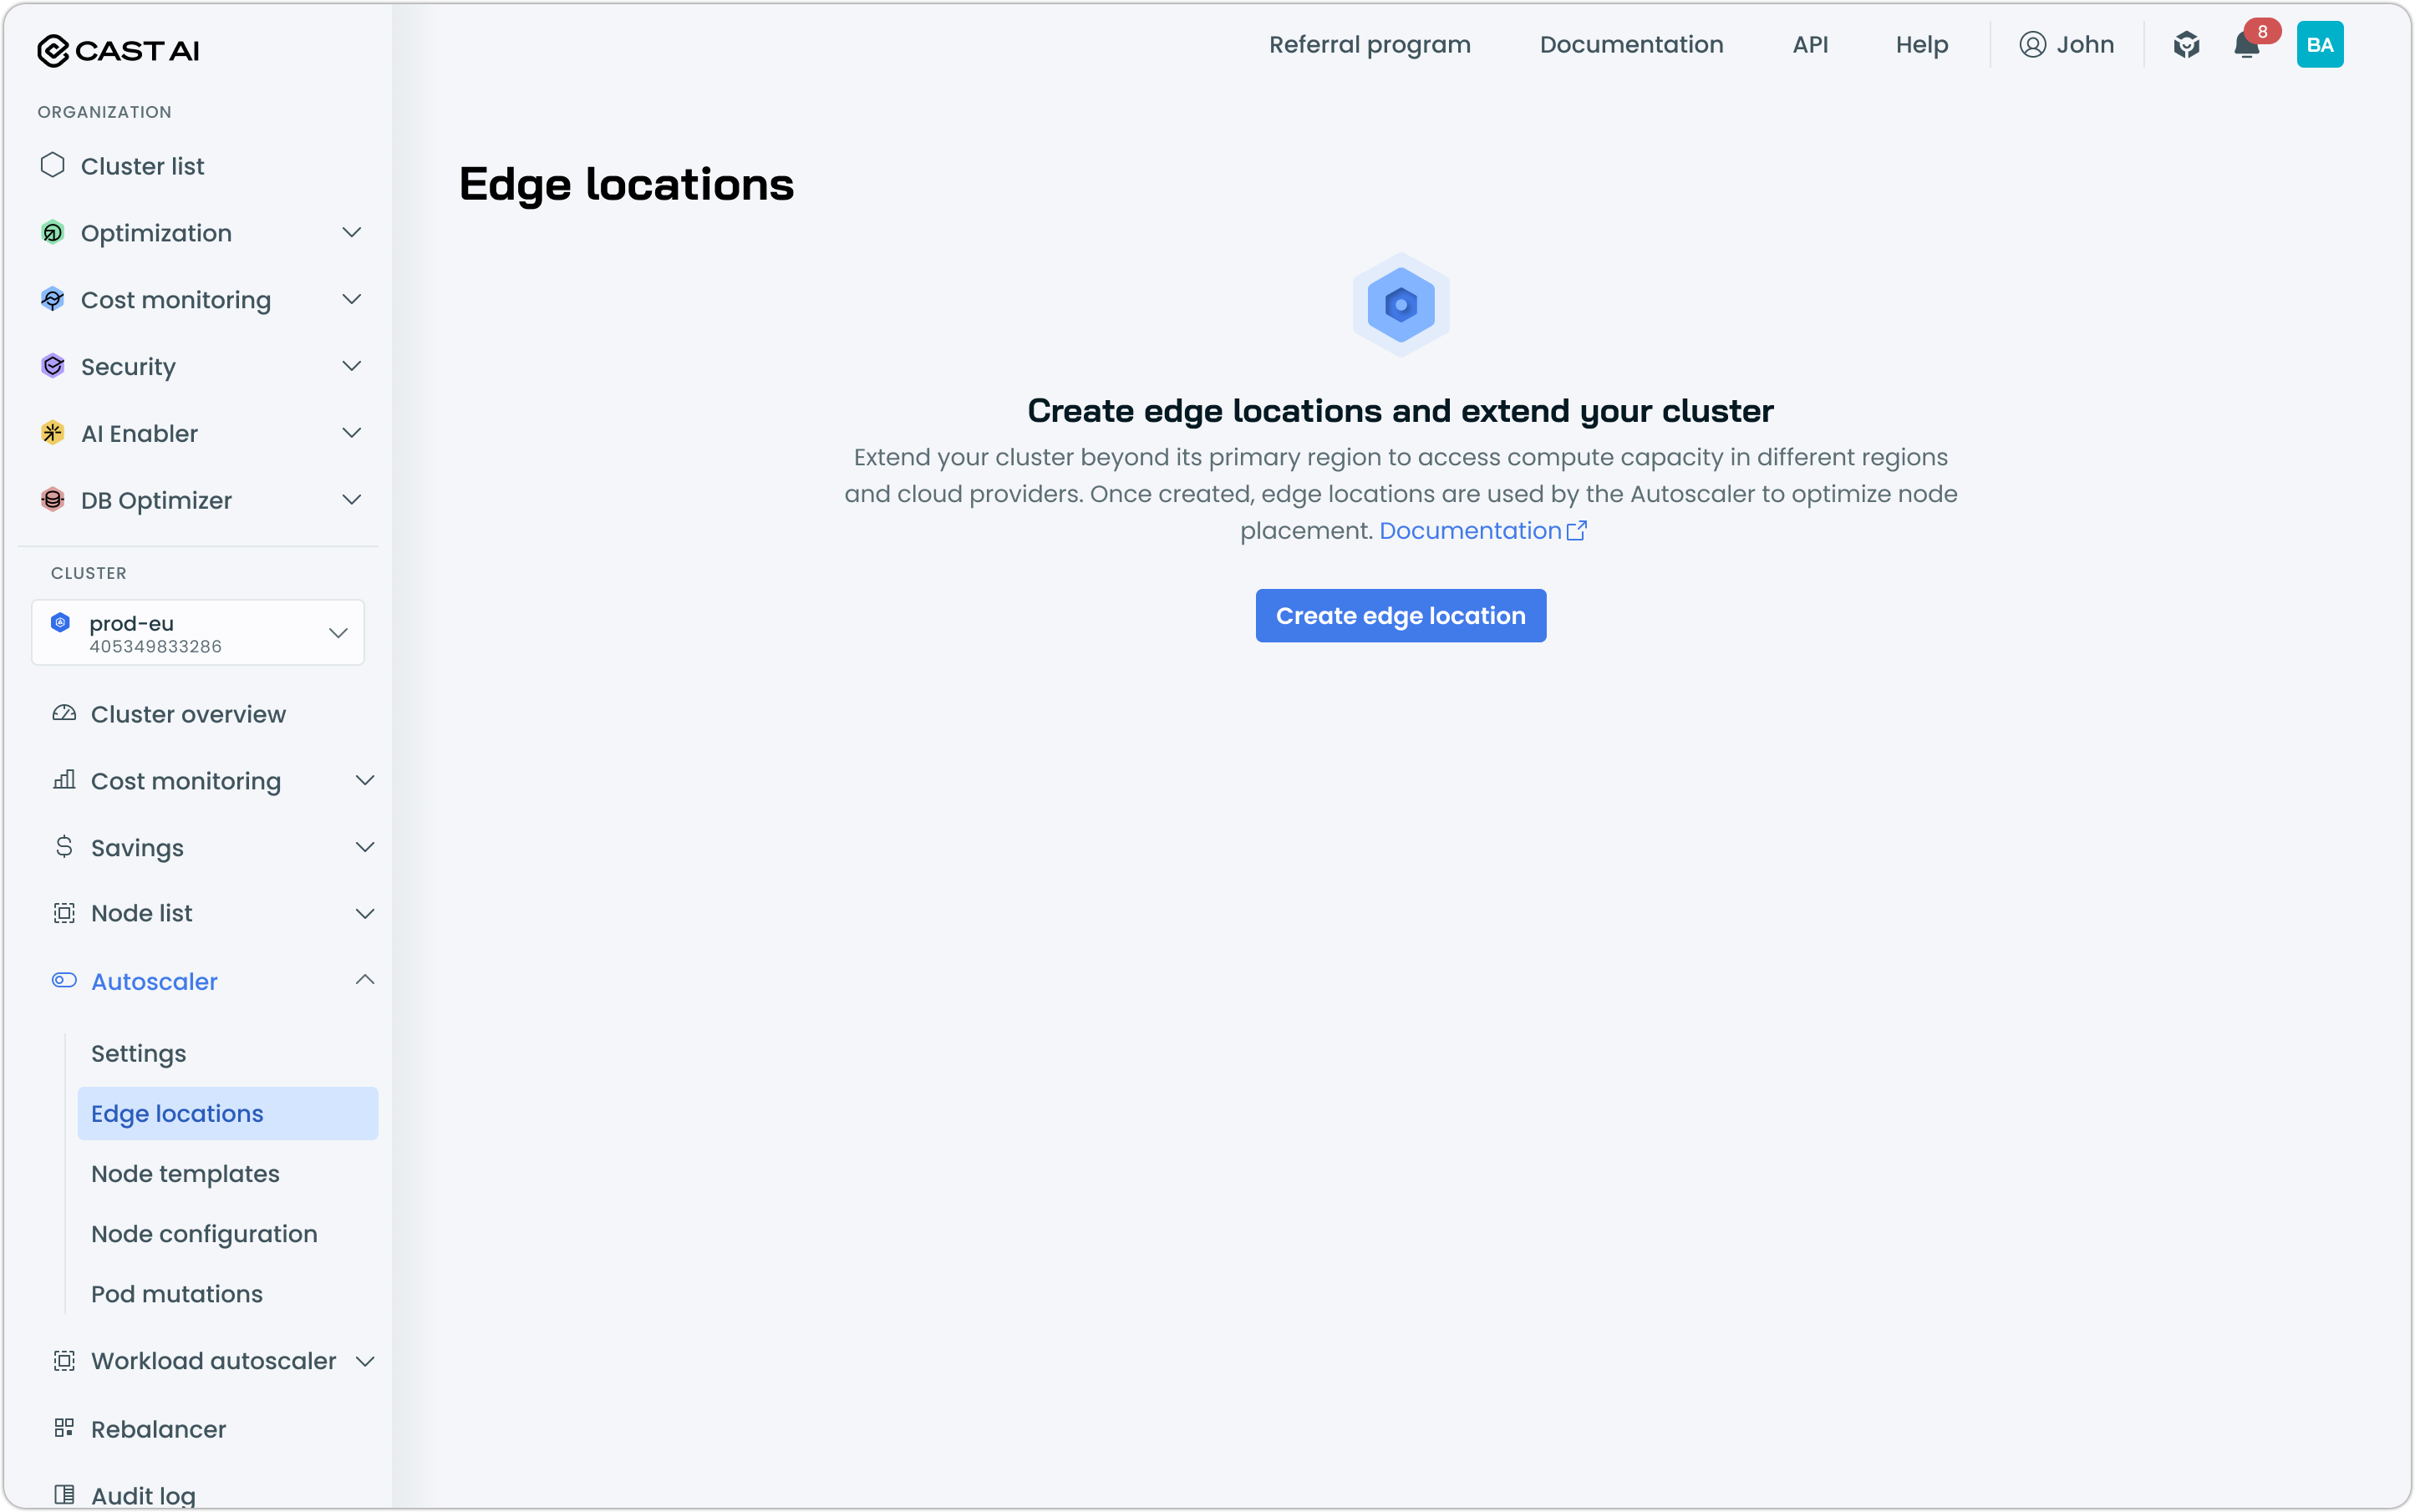Click the Cluster list hexagon icon
Screen dimensions: 2415x1512
click(53, 165)
